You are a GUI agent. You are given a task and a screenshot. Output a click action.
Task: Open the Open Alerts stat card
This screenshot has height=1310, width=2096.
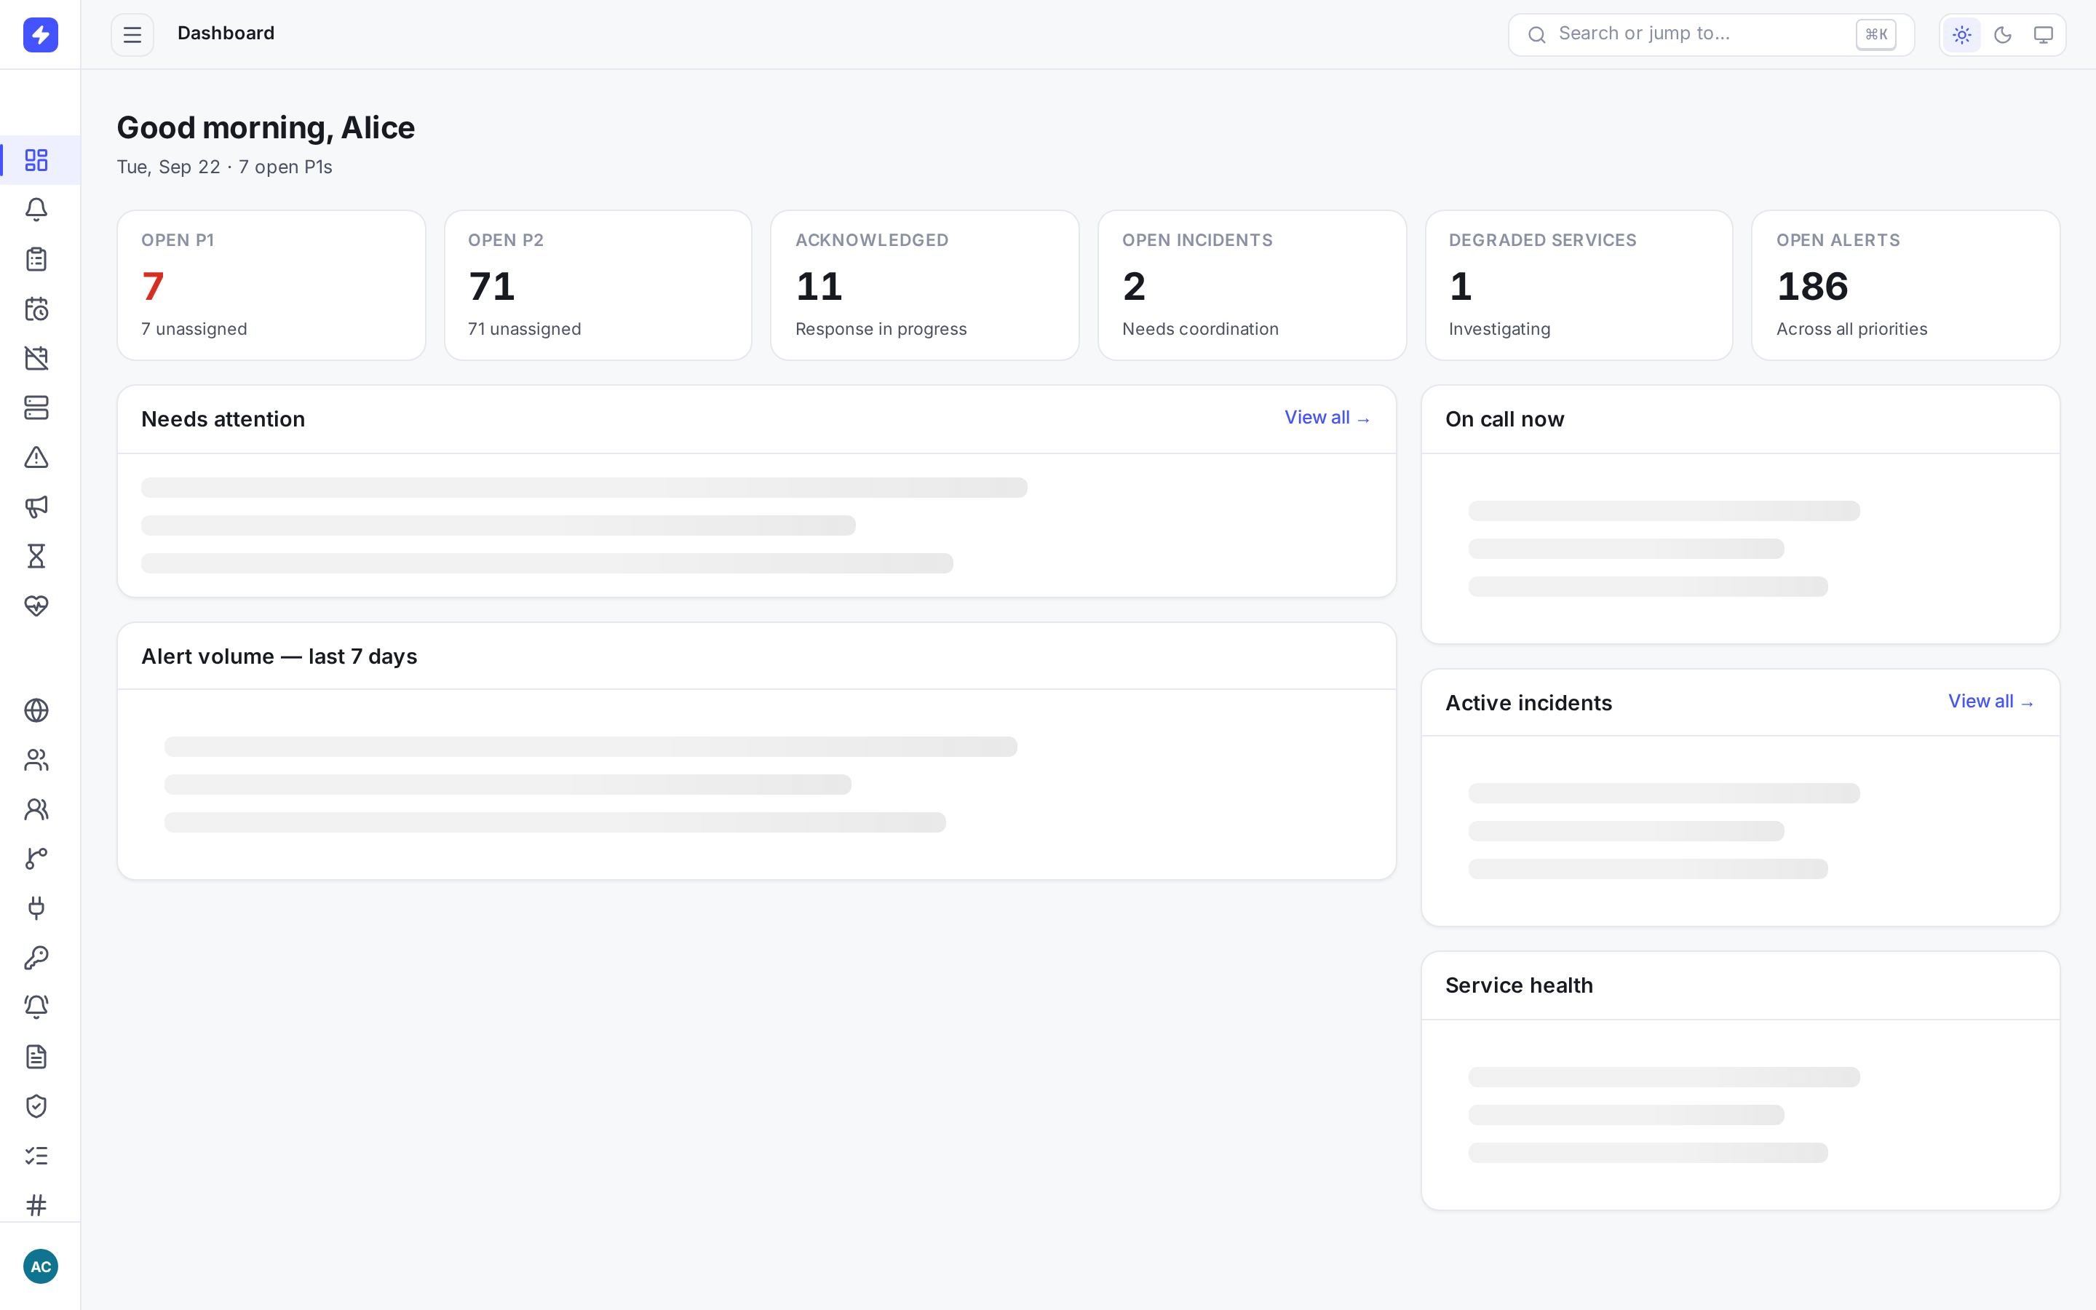pyautogui.click(x=1905, y=285)
